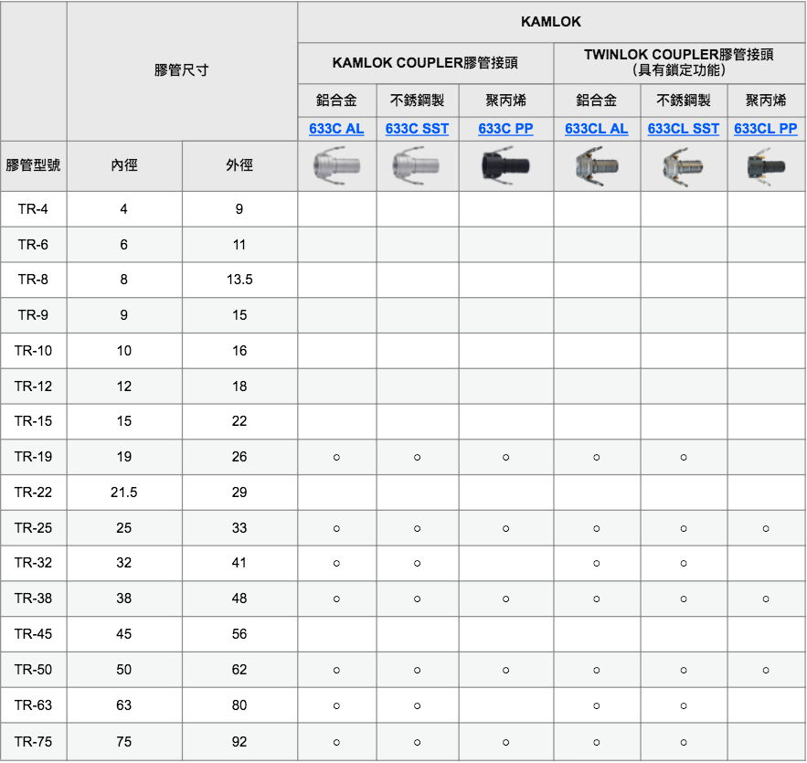Click the TR-32 circle under 633C SST
Screen dimensions: 807x763
pyautogui.click(x=418, y=564)
